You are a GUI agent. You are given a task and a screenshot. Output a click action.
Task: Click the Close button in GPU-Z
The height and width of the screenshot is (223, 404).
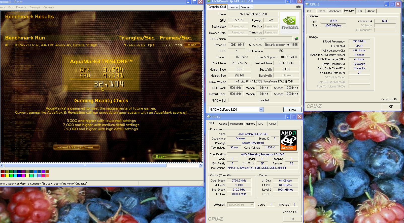pyautogui.click(x=292, y=110)
